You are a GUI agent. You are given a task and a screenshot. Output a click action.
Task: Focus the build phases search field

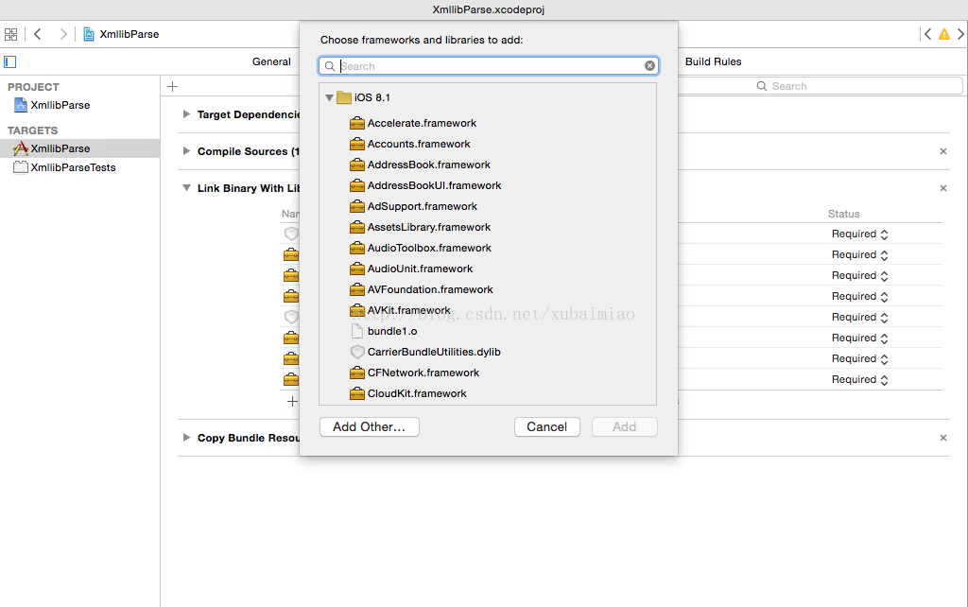pos(820,86)
